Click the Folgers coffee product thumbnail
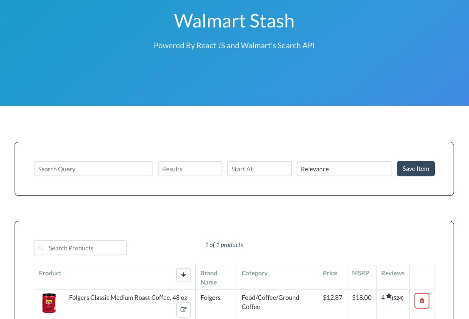The width and height of the screenshot is (469, 319). (x=49, y=303)
